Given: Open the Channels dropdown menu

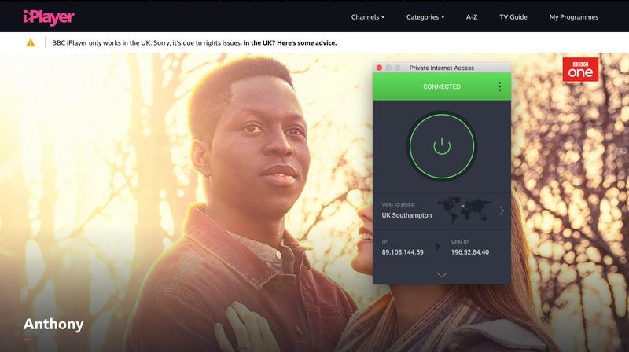Looking at the screenshot, I should 367,17.
